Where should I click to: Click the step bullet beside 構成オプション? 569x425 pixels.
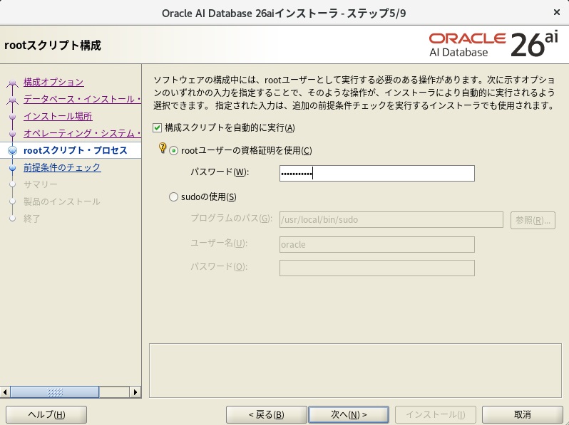(13, 83)
